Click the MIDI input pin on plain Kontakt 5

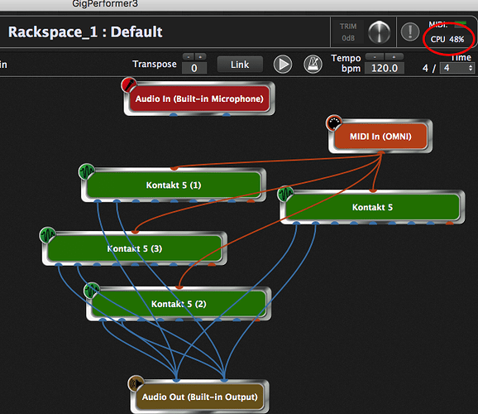click(x=373, y=190)
